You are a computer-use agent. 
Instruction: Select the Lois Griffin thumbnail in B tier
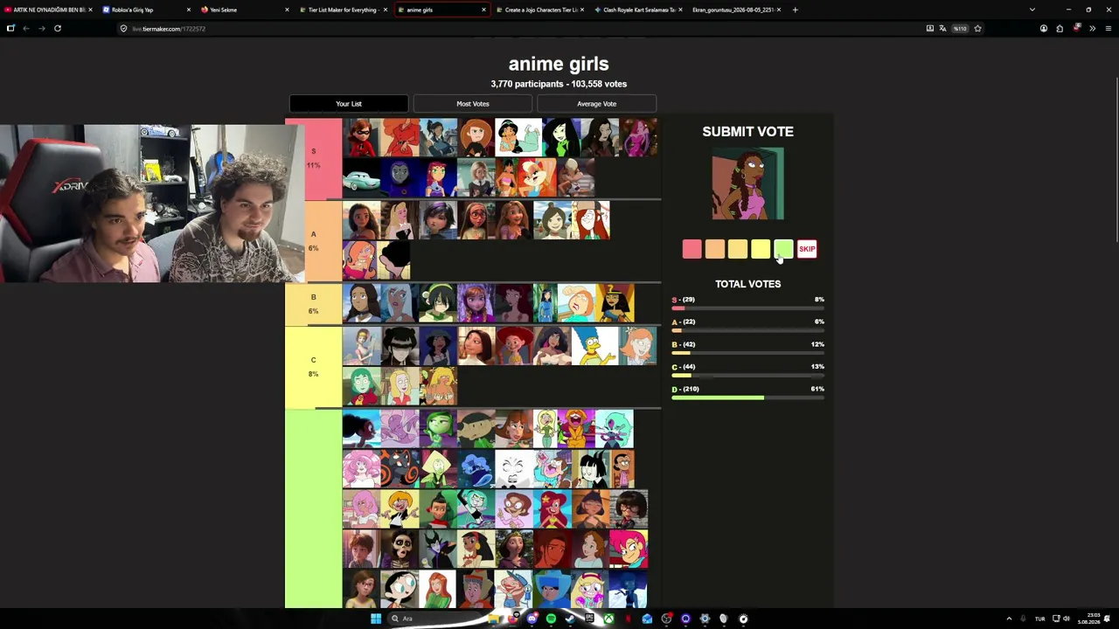576,303
